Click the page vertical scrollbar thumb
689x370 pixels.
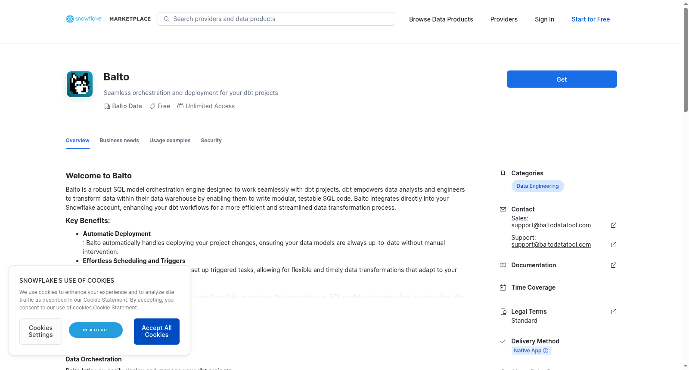(686, 60)
